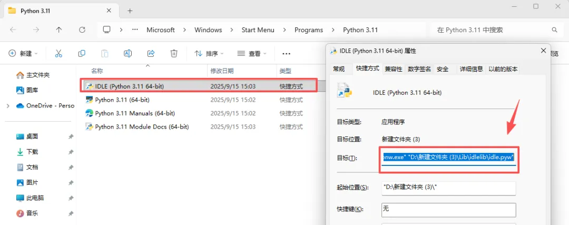569x225 pixels.
Task: Expand the hidden breadcrumb ellipsis
Action: (135, 30)
